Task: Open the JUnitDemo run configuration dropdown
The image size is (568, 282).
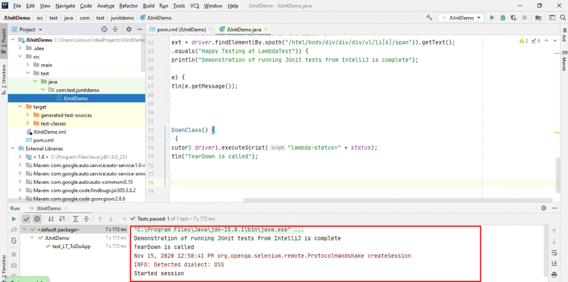Action: click(x=461, y=17)
